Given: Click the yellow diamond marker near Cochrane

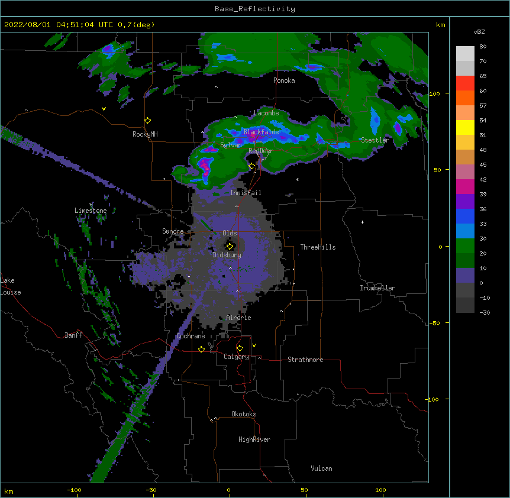Looking at the screenshot, I should [x=201, y=349].
